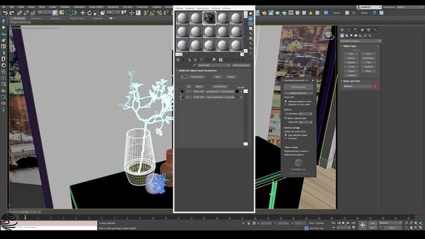
Task: Open Material menu in Material Editor
Action: (190, 9)
